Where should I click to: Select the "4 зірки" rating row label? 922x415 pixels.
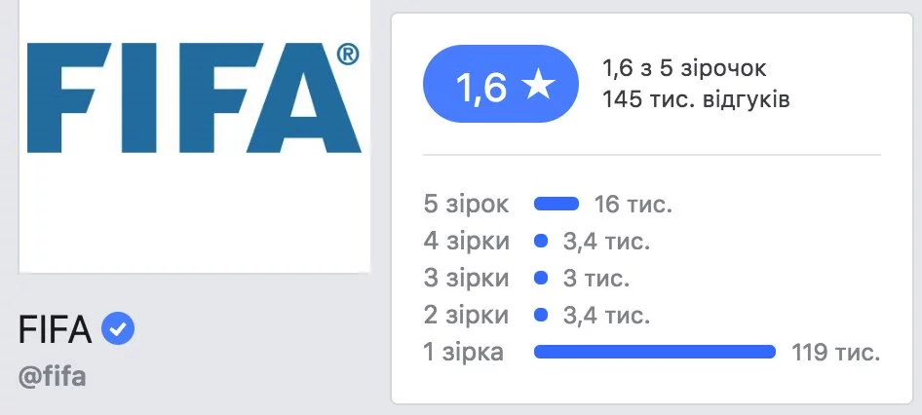(467, 241)
